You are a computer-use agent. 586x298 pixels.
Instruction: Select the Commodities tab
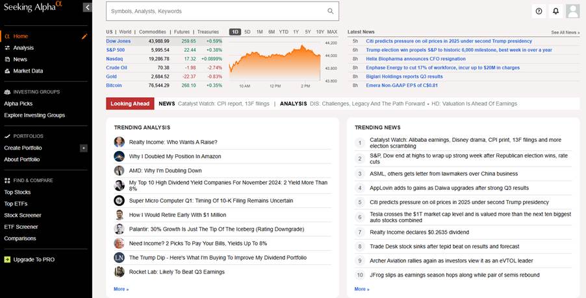click(x=153, y=32)
